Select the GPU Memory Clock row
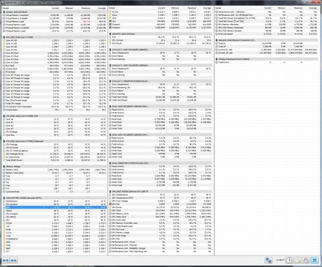 (x=160, y=214)
